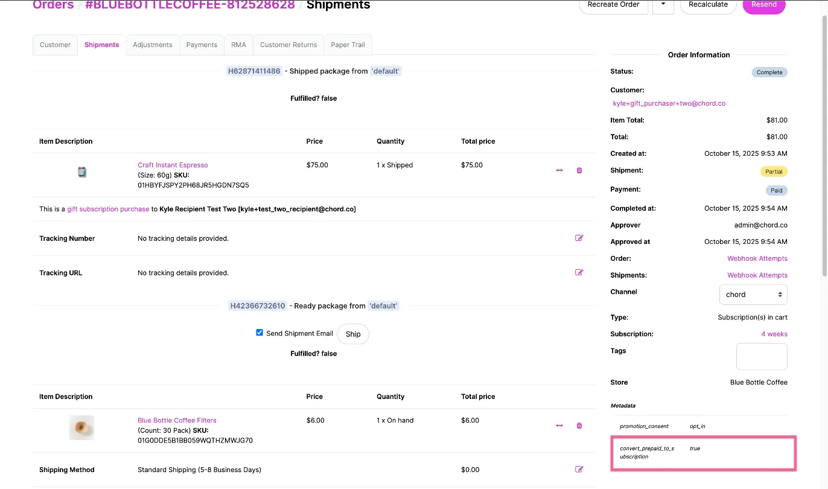828x489 pixels.
Task: Expand arrow next to Recreate Order
Action: click(664, 4)
